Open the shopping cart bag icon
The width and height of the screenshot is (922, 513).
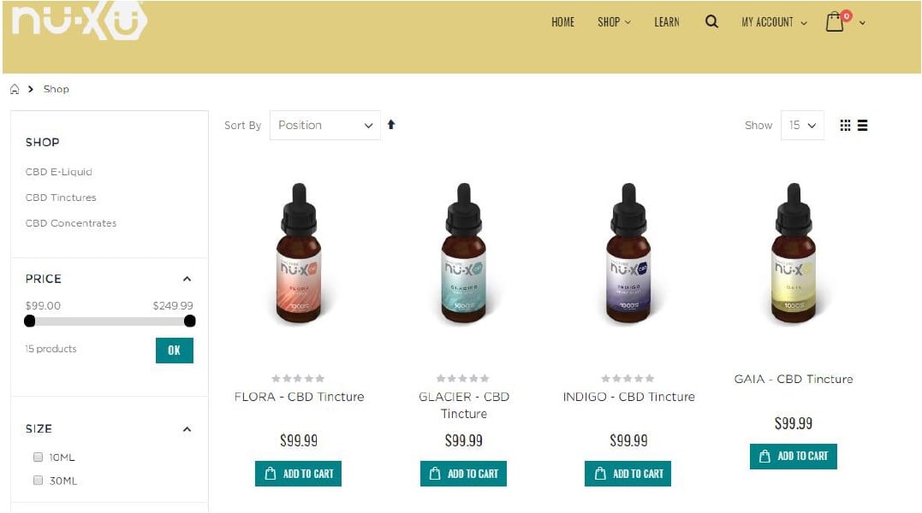pyautogui.click(x=835, y=22)
